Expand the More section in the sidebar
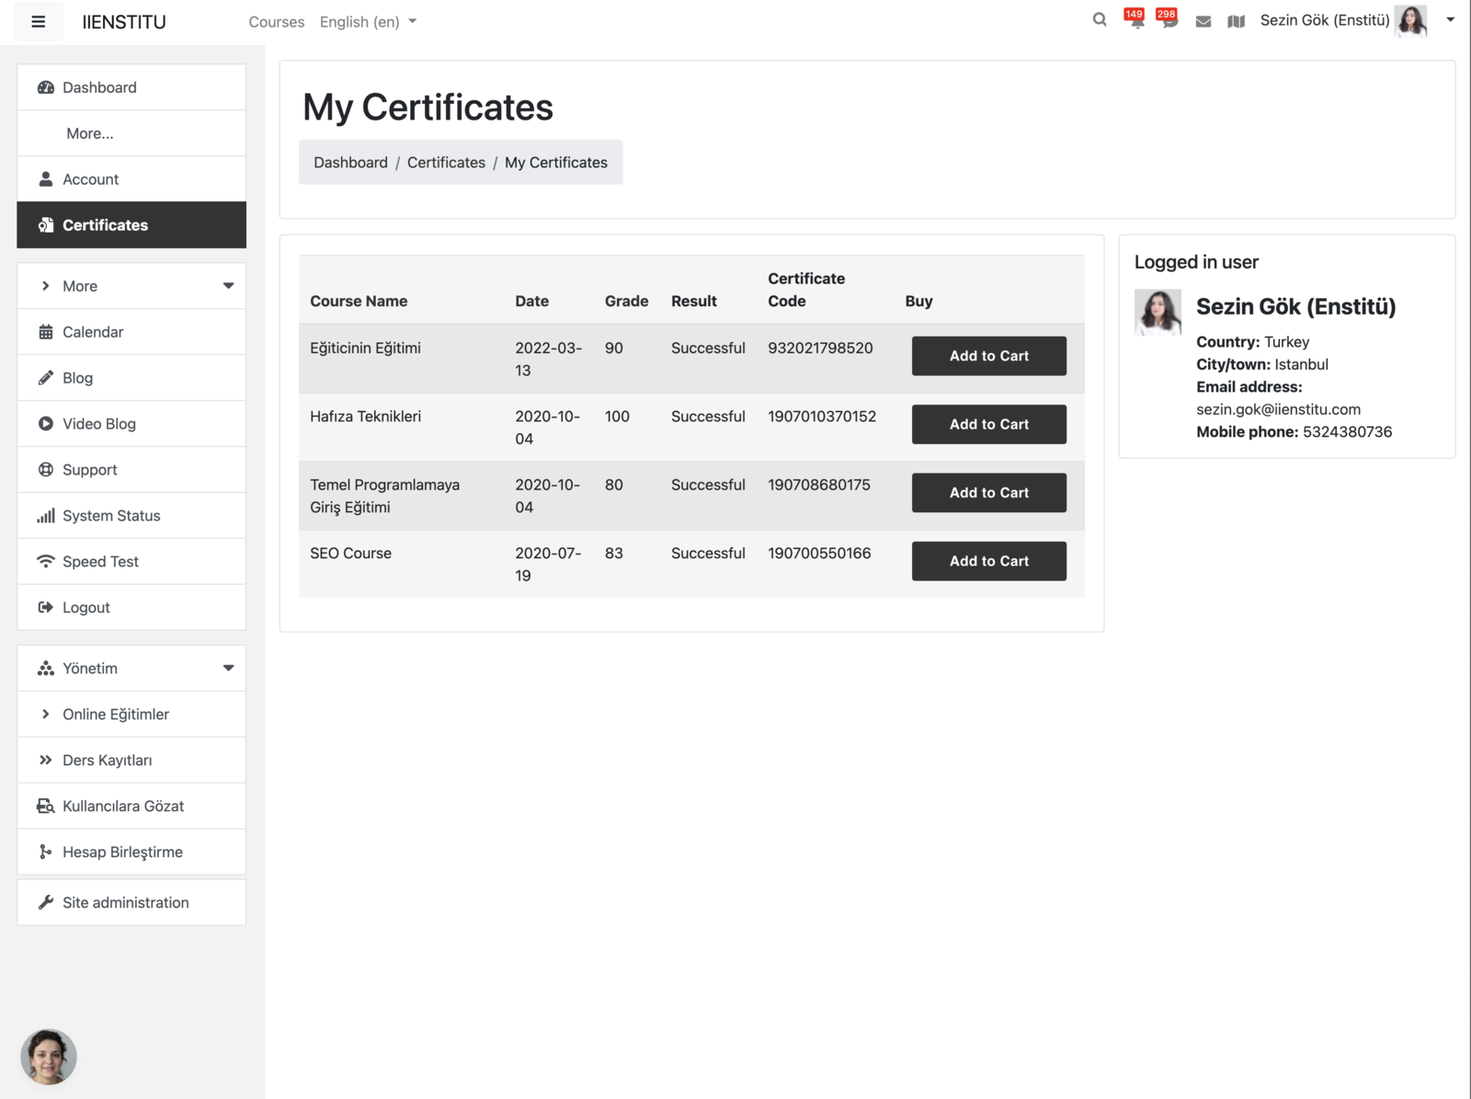This screenshot has height=1099, width=1471. (228, 285)
